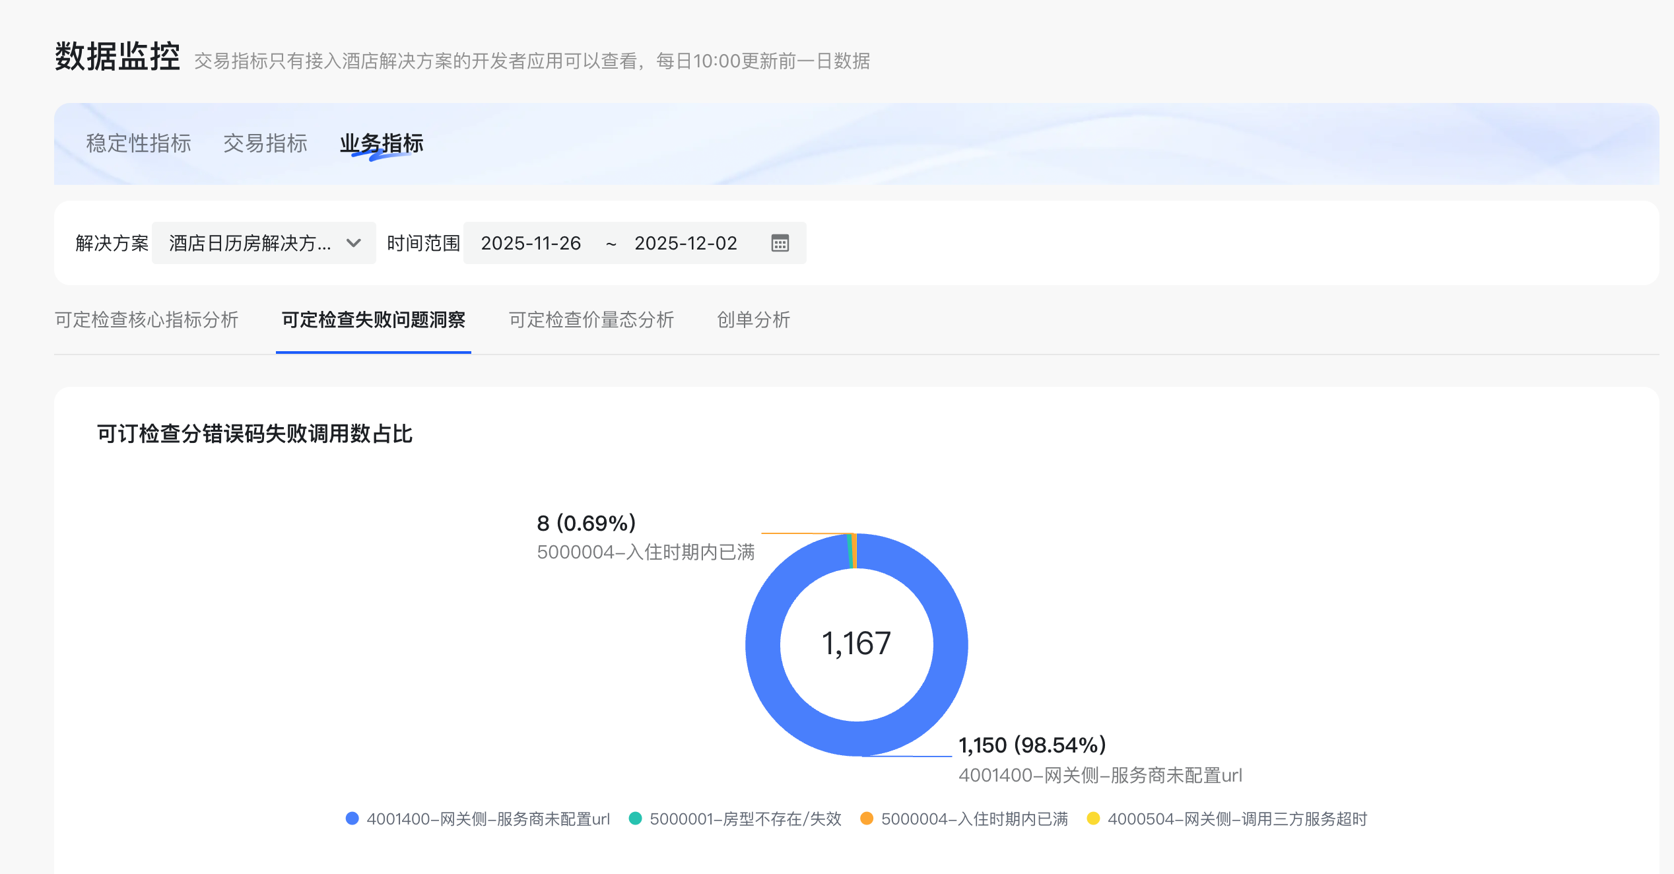This screenshot has height=874, width=1674.
Task: Open 可定检查核心指标分析 sub-tab
Action: 147,320
